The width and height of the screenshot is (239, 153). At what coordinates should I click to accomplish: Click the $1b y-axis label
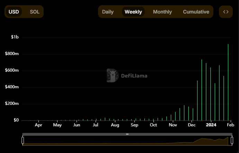point(14,37)
